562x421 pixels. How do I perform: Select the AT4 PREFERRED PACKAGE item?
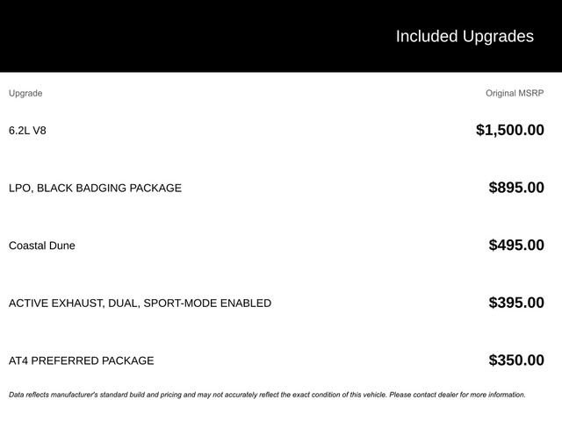coord(82,360)
